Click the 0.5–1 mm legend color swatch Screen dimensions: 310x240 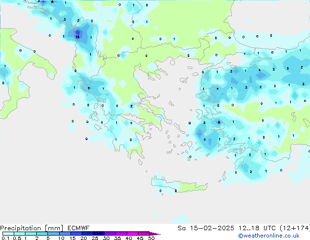(x=20, y=234)
